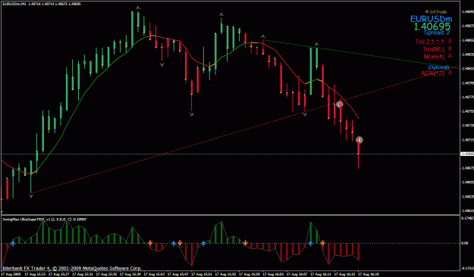
Task: Click the 1.40695 price label
Action: click(x=432, y=26)
